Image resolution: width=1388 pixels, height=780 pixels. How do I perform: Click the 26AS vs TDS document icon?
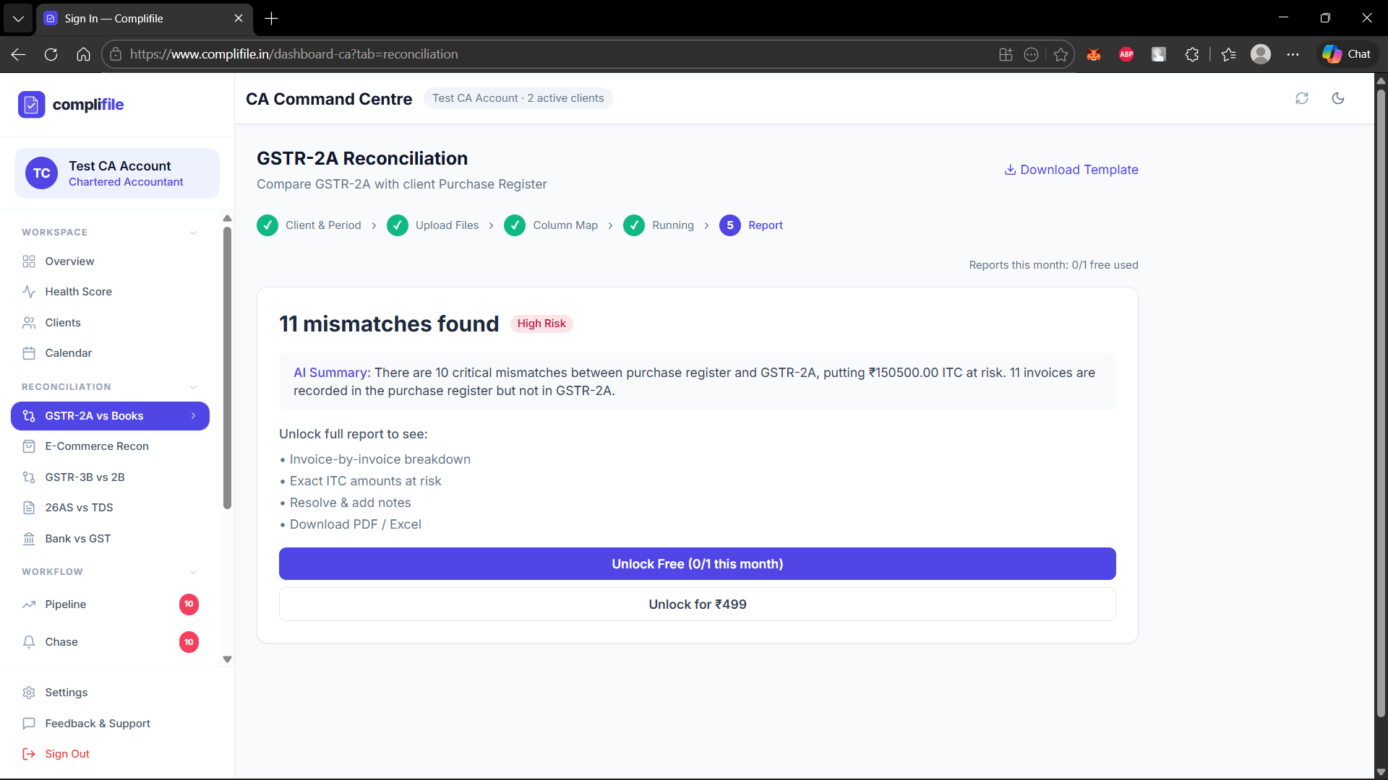(29, 508)
